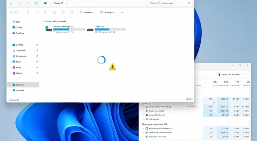Screen dimensions: 257x141
Task: Open the three-dots menu in Explorer toolbar
Action: [123, 12]
